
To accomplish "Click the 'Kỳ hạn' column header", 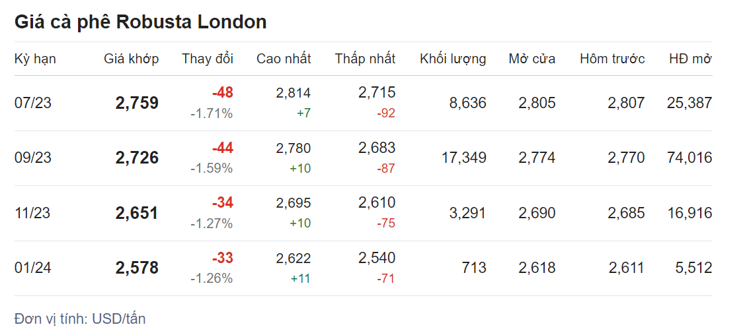I will pos(35,59).
